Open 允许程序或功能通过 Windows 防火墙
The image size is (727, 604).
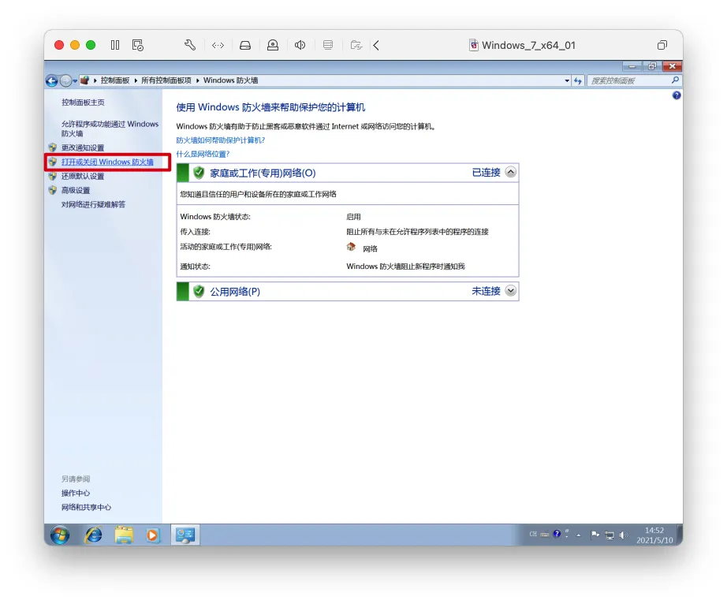coord(110,129)
